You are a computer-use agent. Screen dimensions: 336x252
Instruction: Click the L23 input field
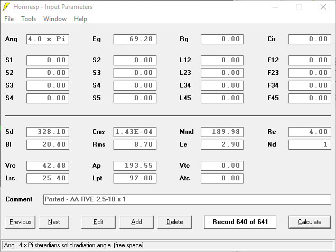point(222,73)
